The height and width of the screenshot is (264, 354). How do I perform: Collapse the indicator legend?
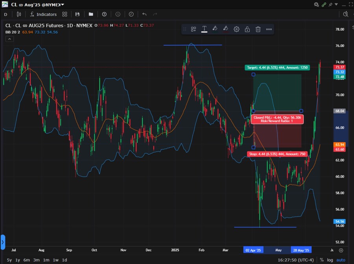click(x=9, y=39)
